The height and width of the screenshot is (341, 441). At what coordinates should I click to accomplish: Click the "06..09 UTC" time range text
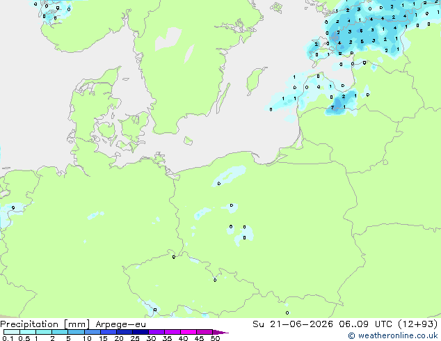[x=365, y=324]
